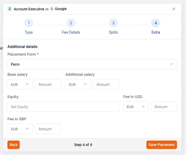Click the orange Back button
The width and height of the screenshot is (186, 155).
(x=14, y=145)
